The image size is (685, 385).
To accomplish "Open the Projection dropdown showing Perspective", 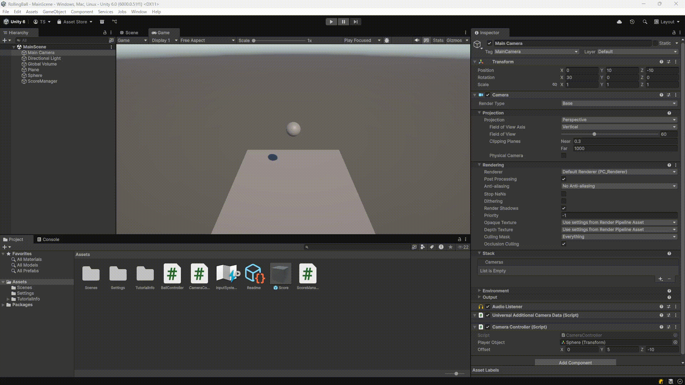I will 618,120.
